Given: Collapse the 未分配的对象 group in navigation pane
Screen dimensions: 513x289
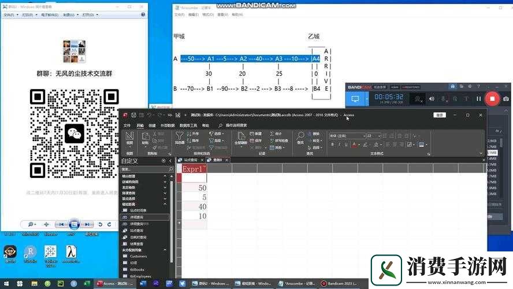Looking at the screenshot, I should tap(165, 250).
